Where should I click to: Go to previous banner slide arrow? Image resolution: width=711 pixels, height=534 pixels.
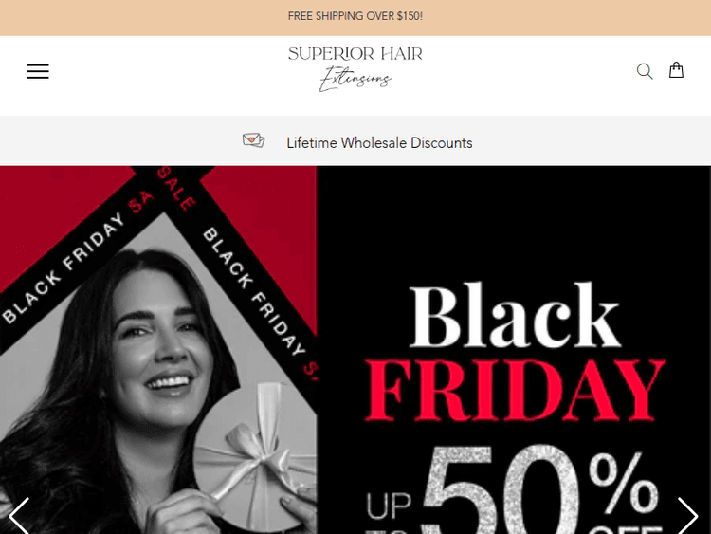tap(20, 516)
